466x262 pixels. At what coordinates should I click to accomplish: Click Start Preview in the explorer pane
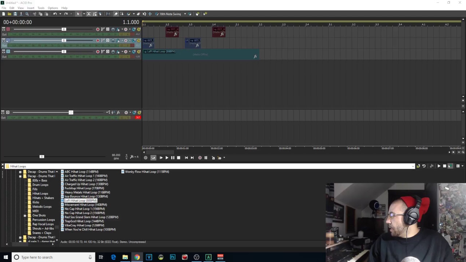(x=439, y=166)
